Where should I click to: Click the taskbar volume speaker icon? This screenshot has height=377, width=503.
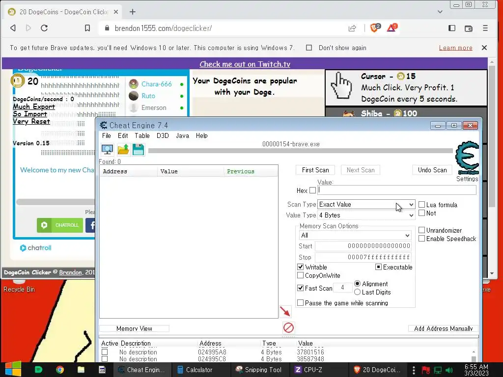point(449,370)
